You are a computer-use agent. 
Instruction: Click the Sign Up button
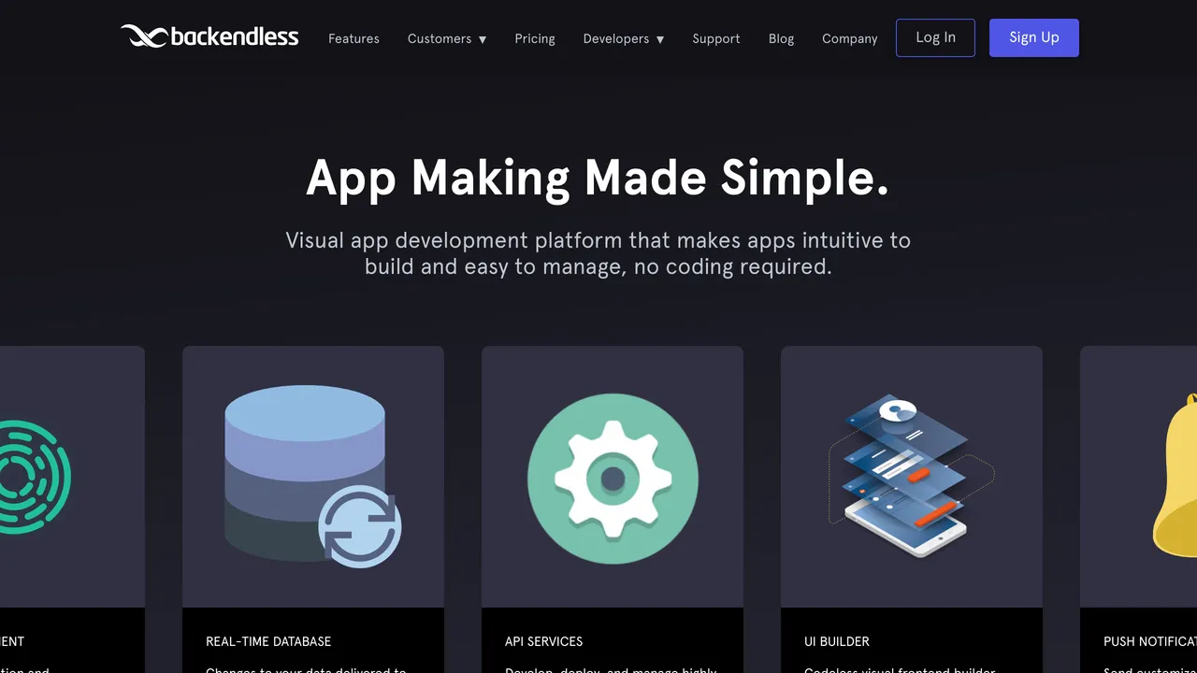coord(1034,37)
